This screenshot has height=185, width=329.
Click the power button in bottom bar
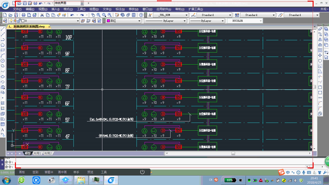click(142, 172)
